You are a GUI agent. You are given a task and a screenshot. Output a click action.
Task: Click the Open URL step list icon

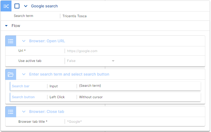click(x=11, y=41)
